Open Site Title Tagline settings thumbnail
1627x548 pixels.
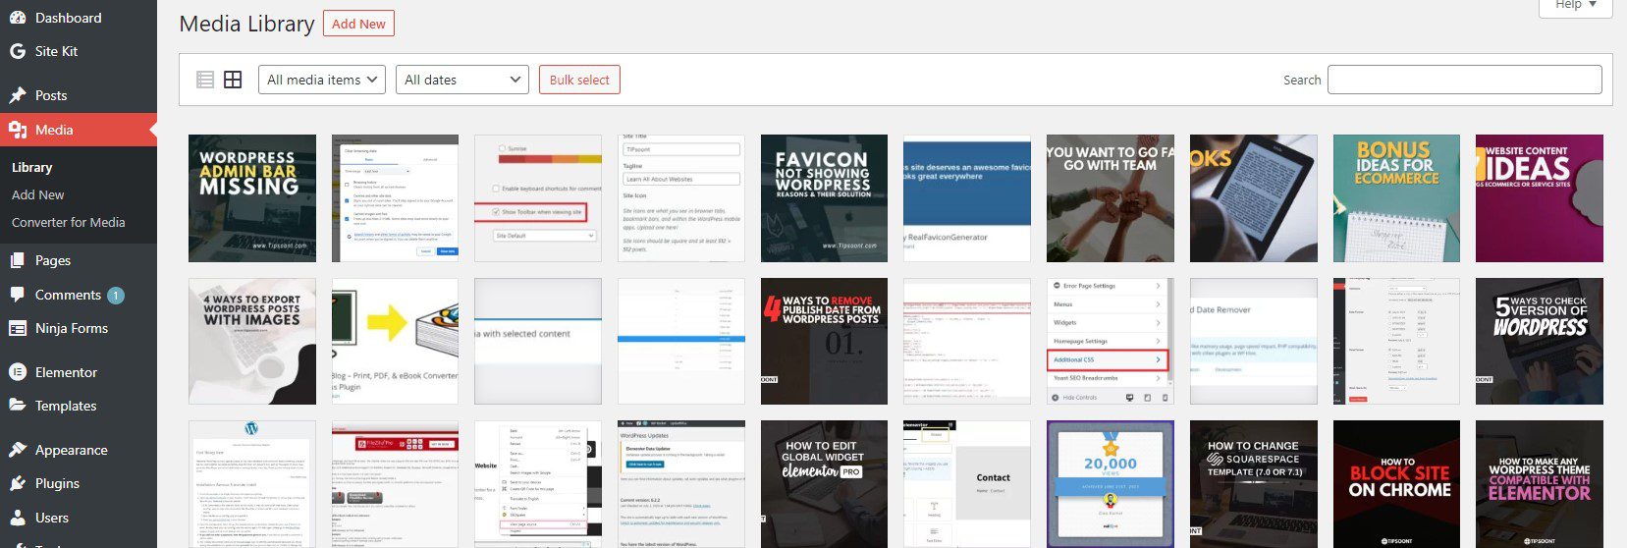pyautogui.click(x=681, y=198)
